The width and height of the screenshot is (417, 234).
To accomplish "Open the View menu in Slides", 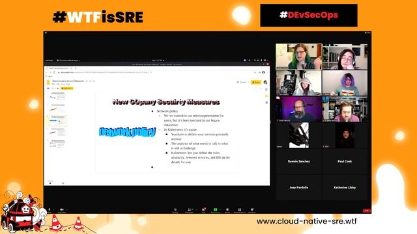I will point(63,84).
